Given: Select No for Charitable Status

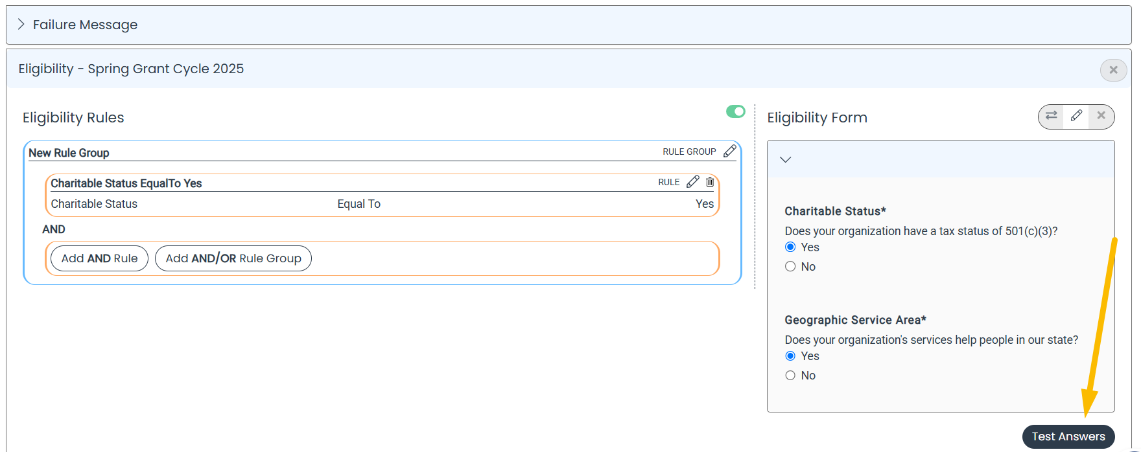Looking at the screenshot, I should [x=790, y=266].
